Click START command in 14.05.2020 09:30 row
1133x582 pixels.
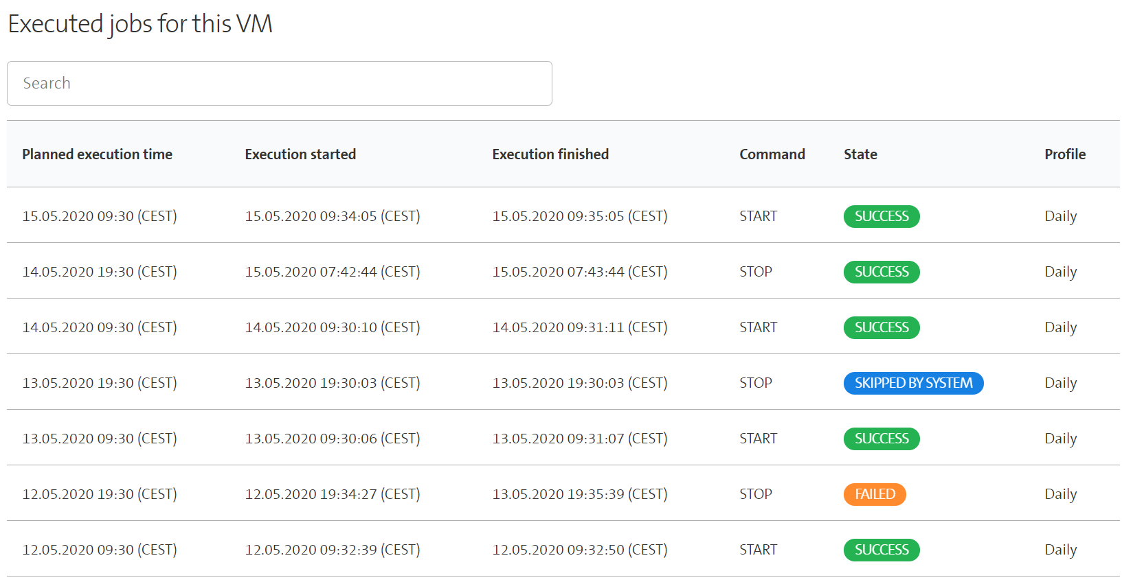click(x=758, y=327)
